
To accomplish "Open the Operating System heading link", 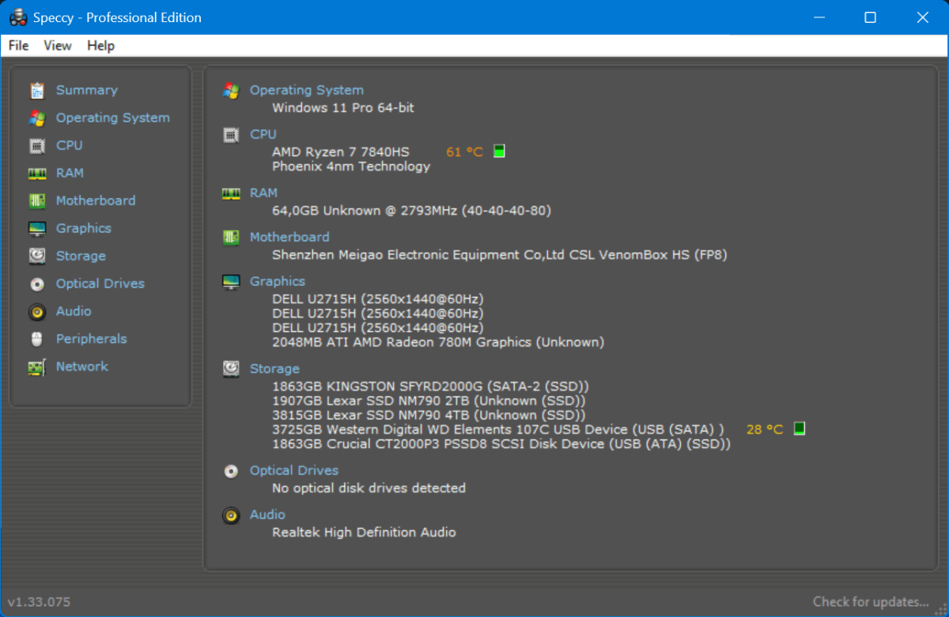I will pos(307,90).
